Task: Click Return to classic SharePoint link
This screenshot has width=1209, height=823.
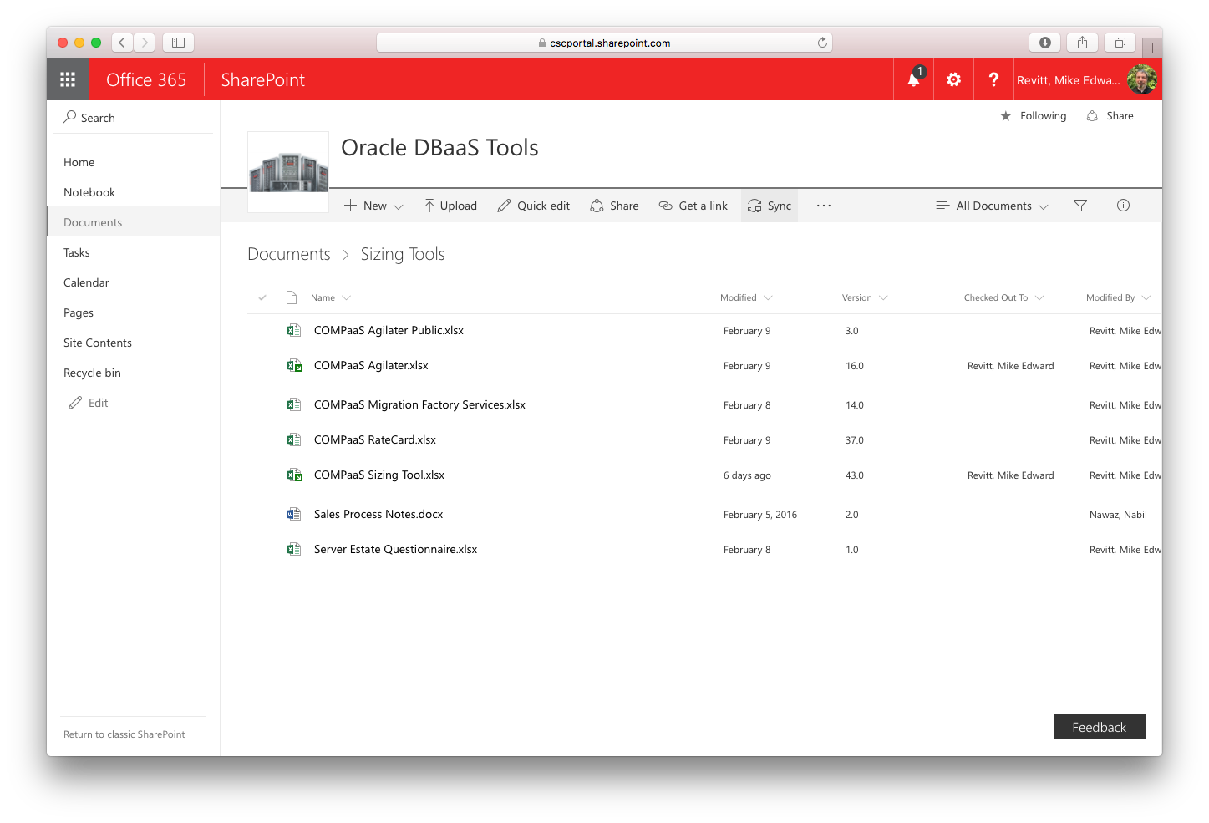Action: (124, 734)
